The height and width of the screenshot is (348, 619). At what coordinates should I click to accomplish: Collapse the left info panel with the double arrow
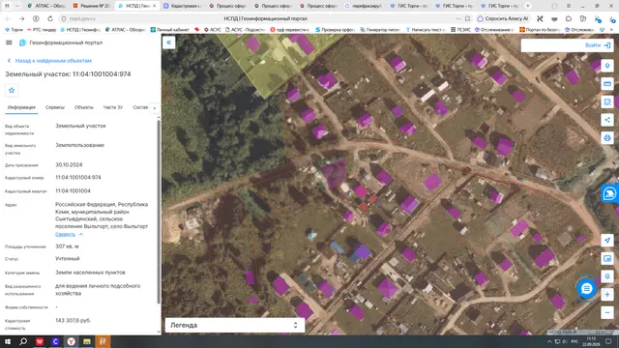pos(169,43)
